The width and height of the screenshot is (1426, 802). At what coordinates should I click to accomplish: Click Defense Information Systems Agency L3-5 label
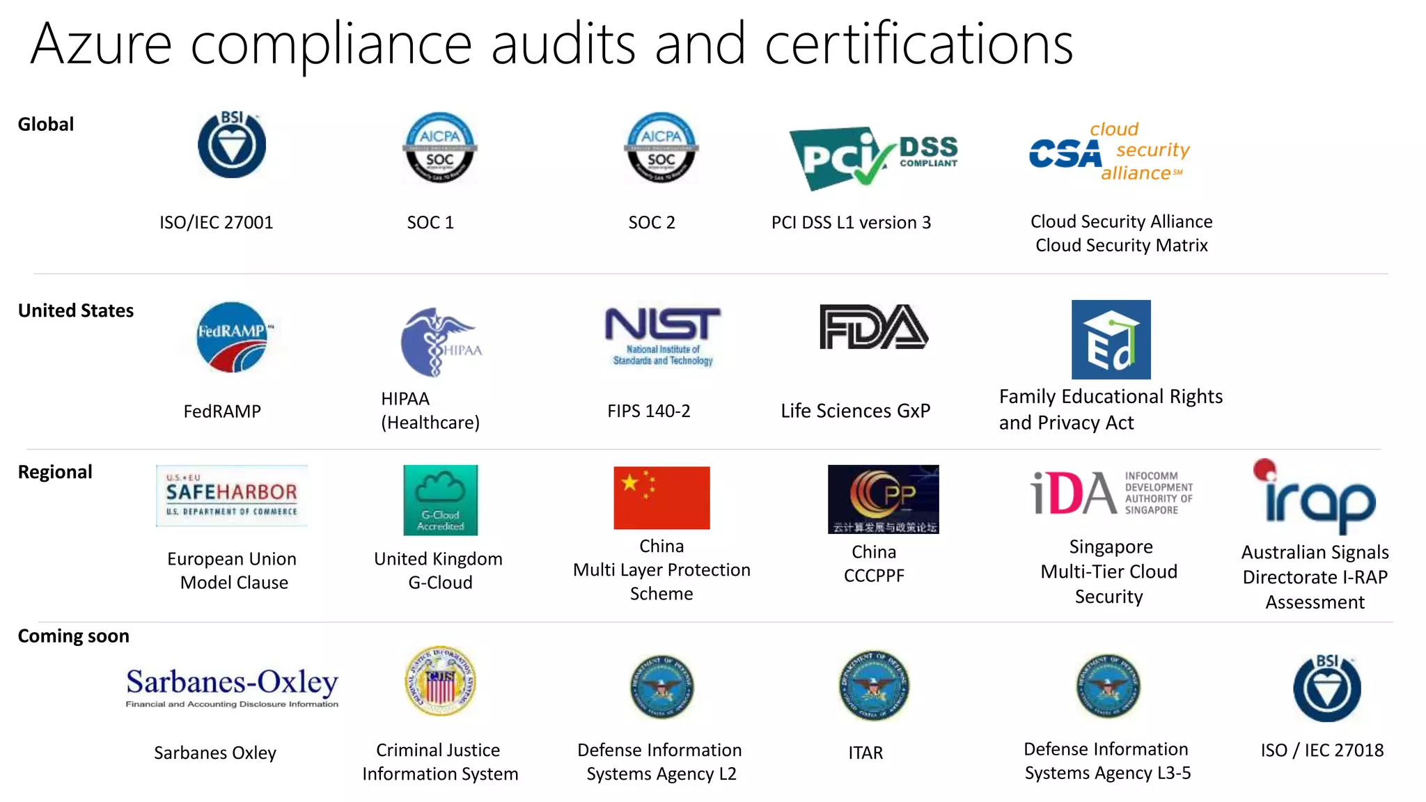tap(1107, 761)
